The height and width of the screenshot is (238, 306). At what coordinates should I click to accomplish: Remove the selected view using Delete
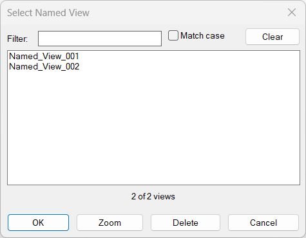point(186,223)
